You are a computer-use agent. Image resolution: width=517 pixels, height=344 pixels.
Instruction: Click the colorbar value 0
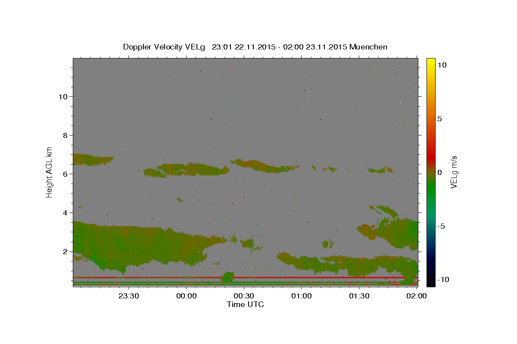(x=439, y=172)
